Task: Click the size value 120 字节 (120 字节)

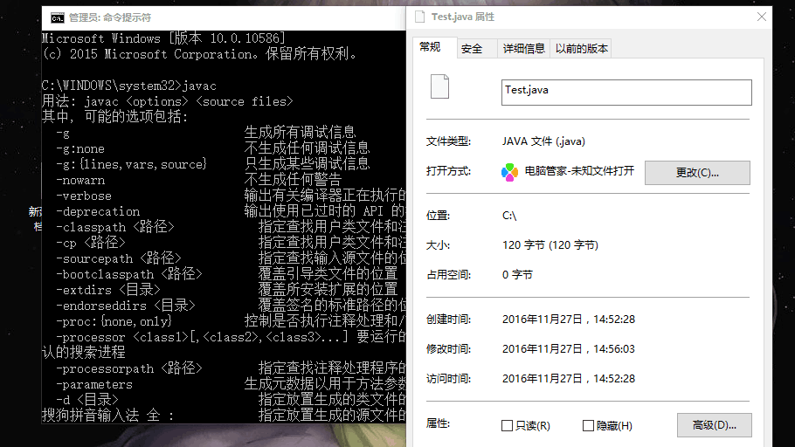Action: pos(550,245)
